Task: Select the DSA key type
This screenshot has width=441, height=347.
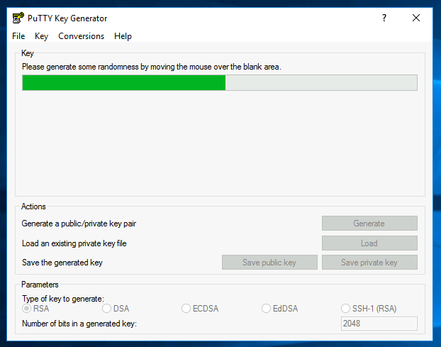Action: (x=107, y=309)
